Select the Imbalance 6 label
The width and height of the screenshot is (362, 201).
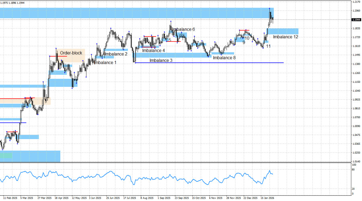pos(184,30)
